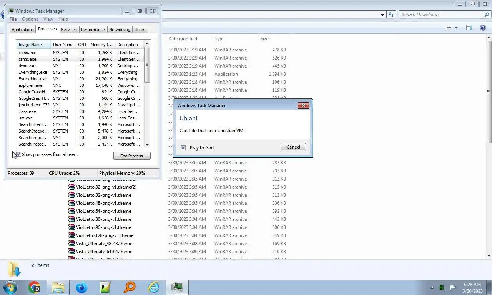Click the refresh arrows in Explorer address bar
Viewport: 492px width, 295px height.
click(x=391, y=15)
